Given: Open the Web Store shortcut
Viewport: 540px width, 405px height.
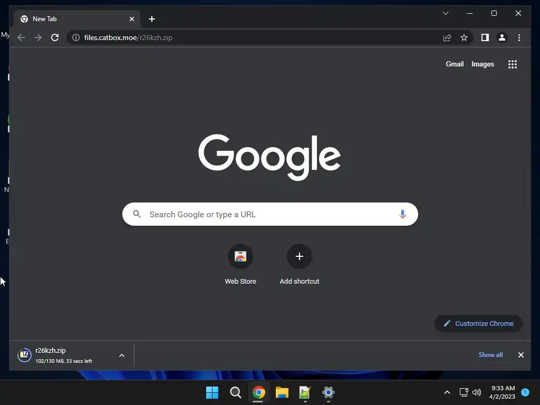Looking at the screenshot, I should [x=240, y=256].
